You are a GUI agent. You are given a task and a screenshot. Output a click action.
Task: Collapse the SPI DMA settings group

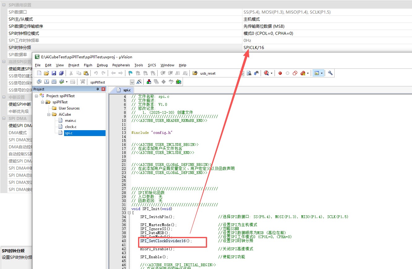3,118
